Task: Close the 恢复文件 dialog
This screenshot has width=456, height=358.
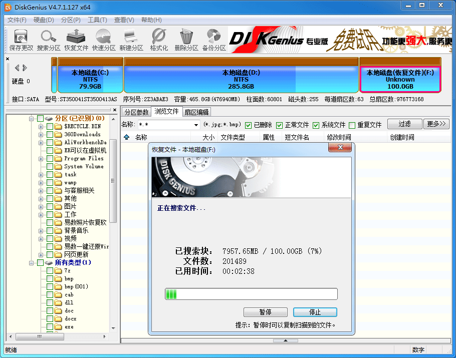Action: click(340, 147)
